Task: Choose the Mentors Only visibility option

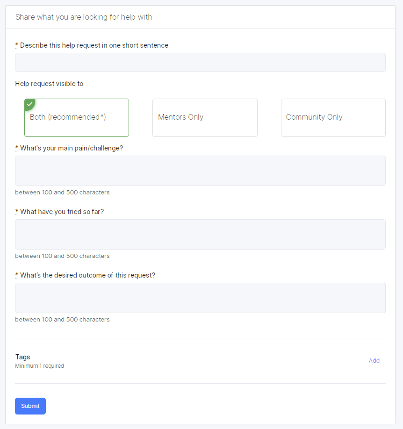Action: pos(205,118)
